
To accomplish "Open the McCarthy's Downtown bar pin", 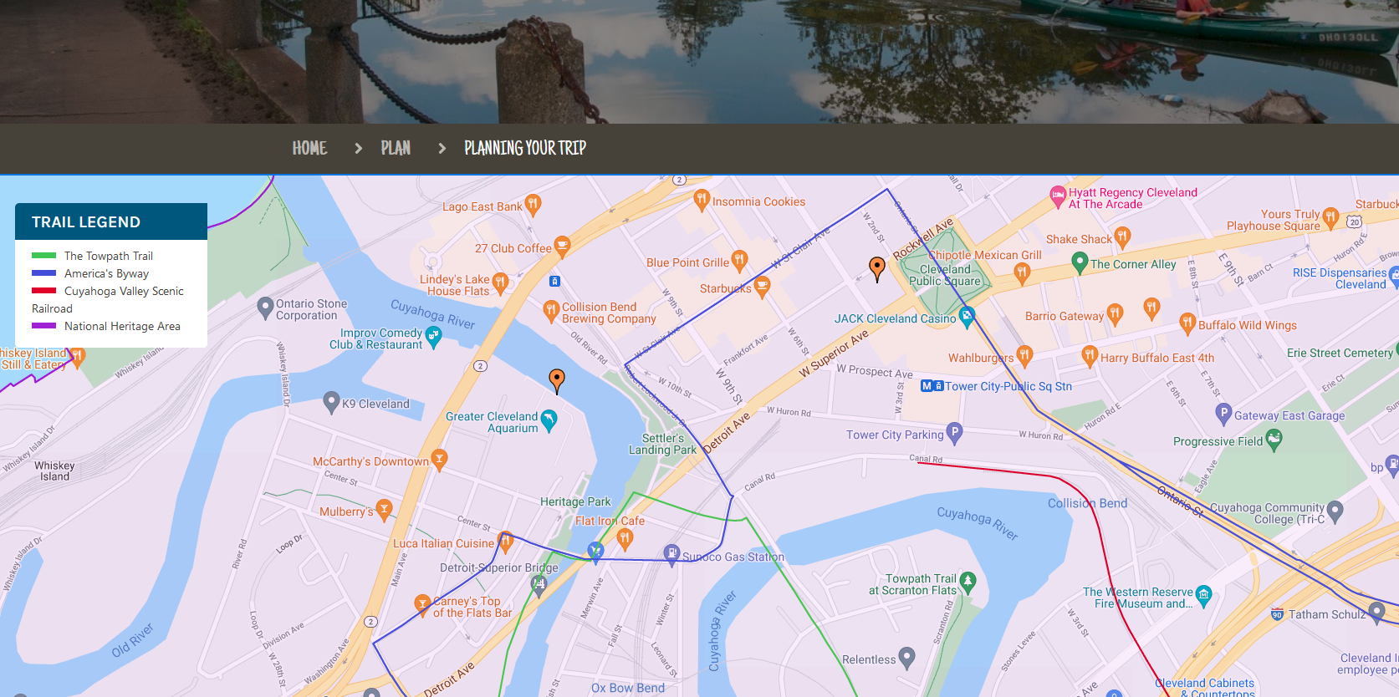I will [x=439, y=459].
